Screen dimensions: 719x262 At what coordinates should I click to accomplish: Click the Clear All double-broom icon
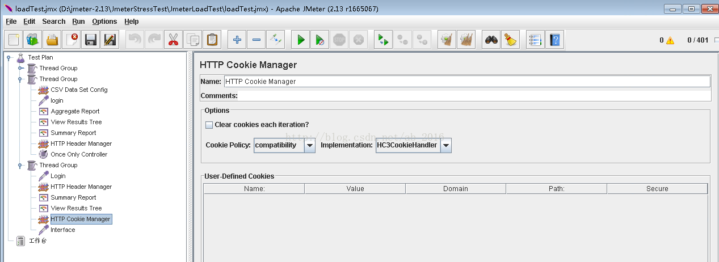(466, 40)
